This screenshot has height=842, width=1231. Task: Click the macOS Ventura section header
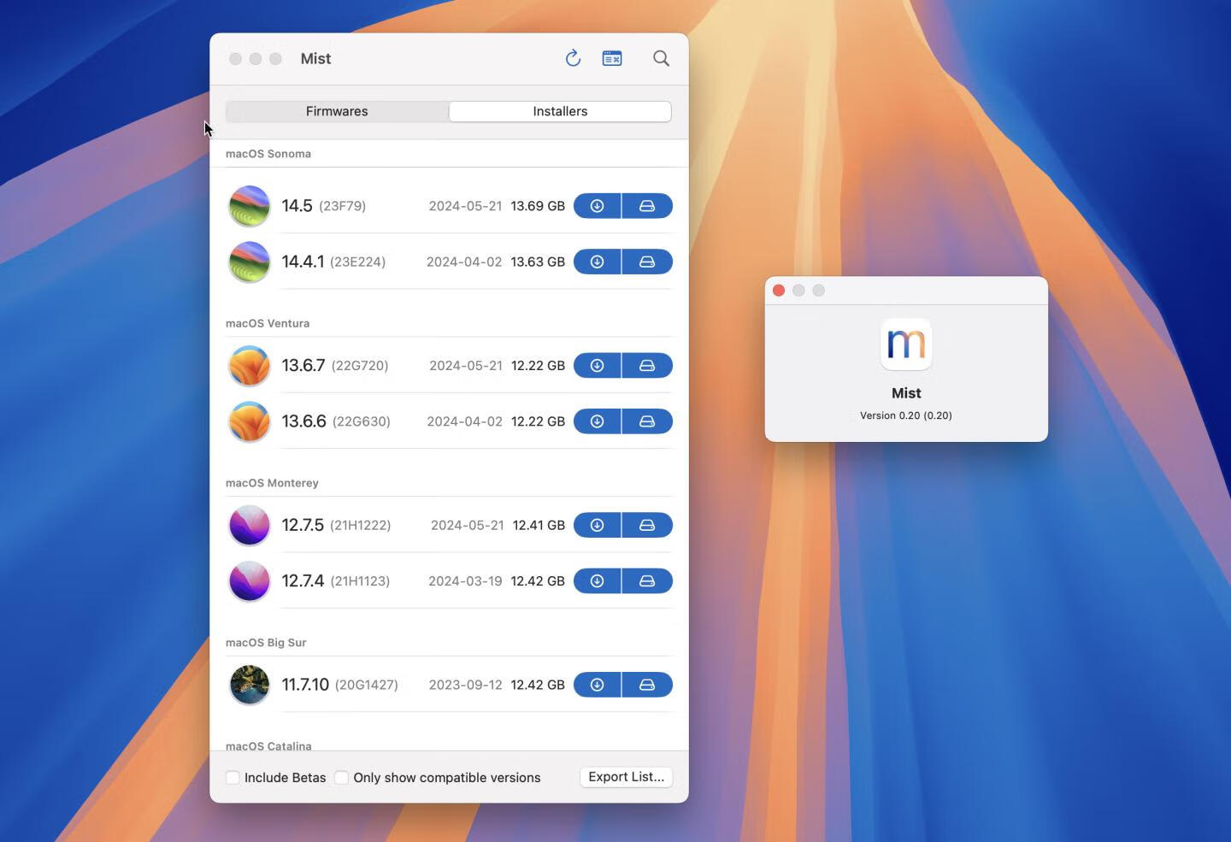(x=268, y=323)
